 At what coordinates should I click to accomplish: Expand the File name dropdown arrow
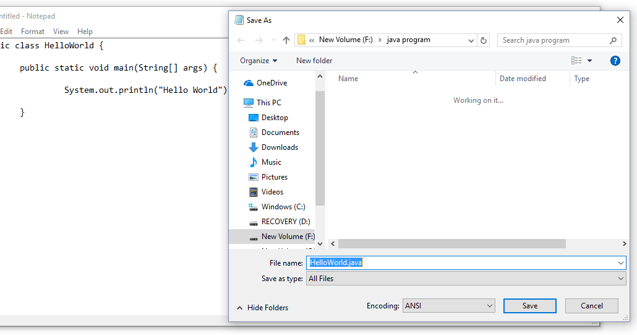(620, 263)
